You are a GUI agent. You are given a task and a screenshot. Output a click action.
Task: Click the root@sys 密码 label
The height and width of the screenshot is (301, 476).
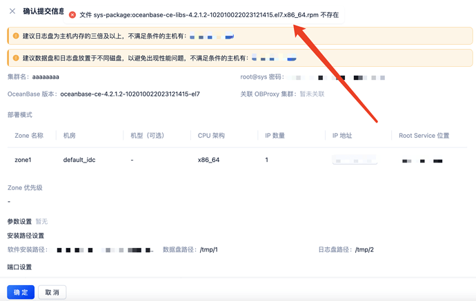click(262, 77)
